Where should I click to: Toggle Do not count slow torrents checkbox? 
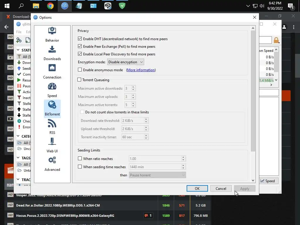82,112
